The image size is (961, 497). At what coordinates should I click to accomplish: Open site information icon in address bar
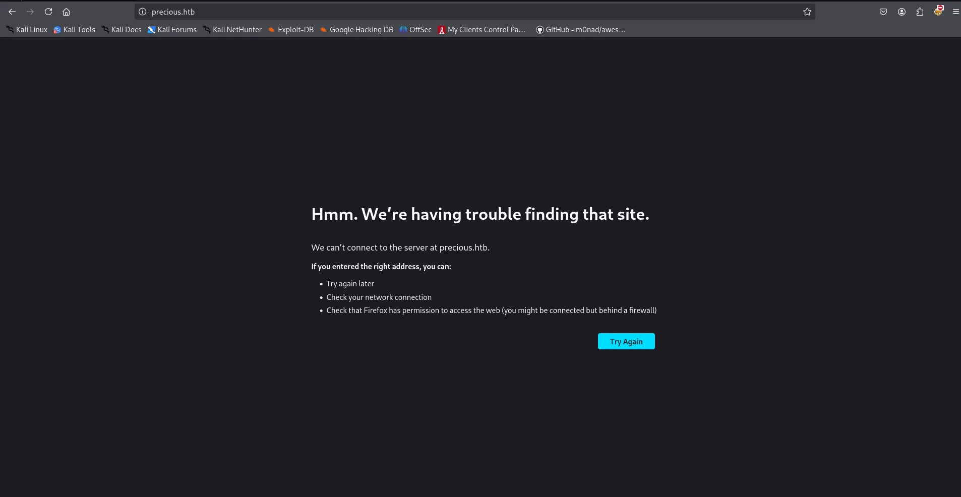pyautogui.click(x=143, y=12)
